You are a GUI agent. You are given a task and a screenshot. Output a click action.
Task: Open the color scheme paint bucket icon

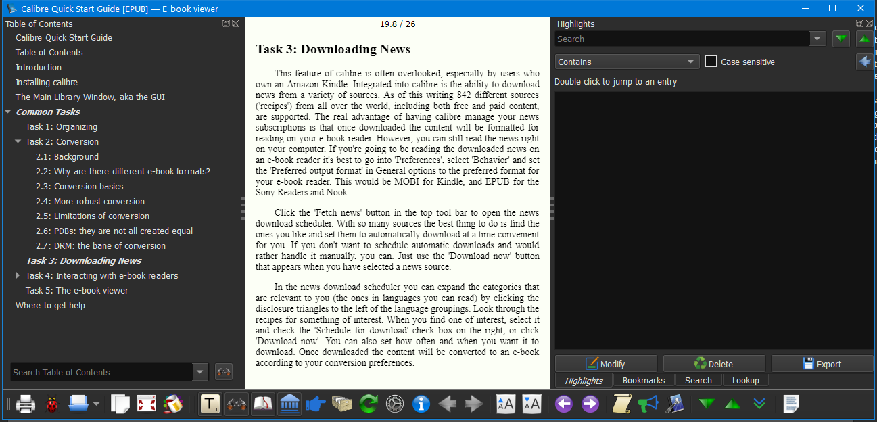click(x=173, y=404)
